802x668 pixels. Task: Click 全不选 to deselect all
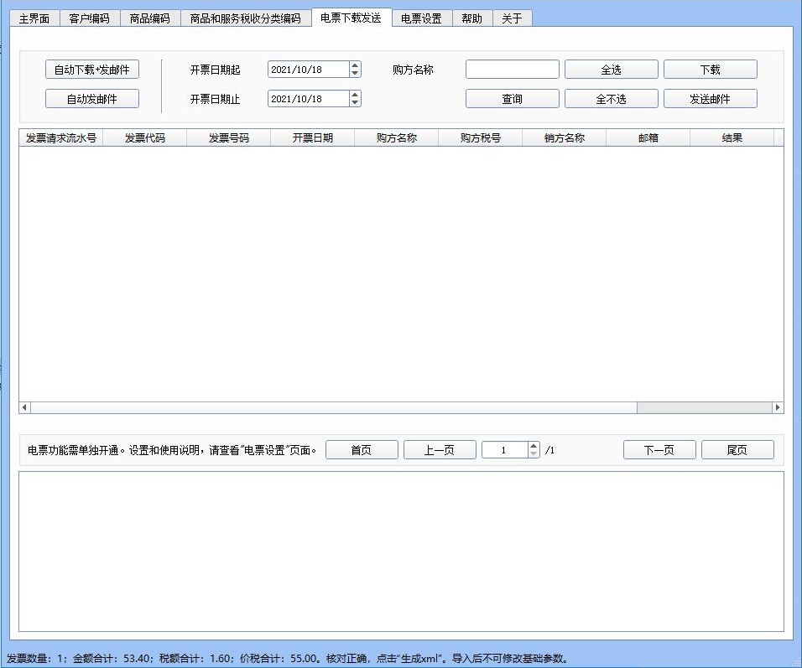pos(611,99)
